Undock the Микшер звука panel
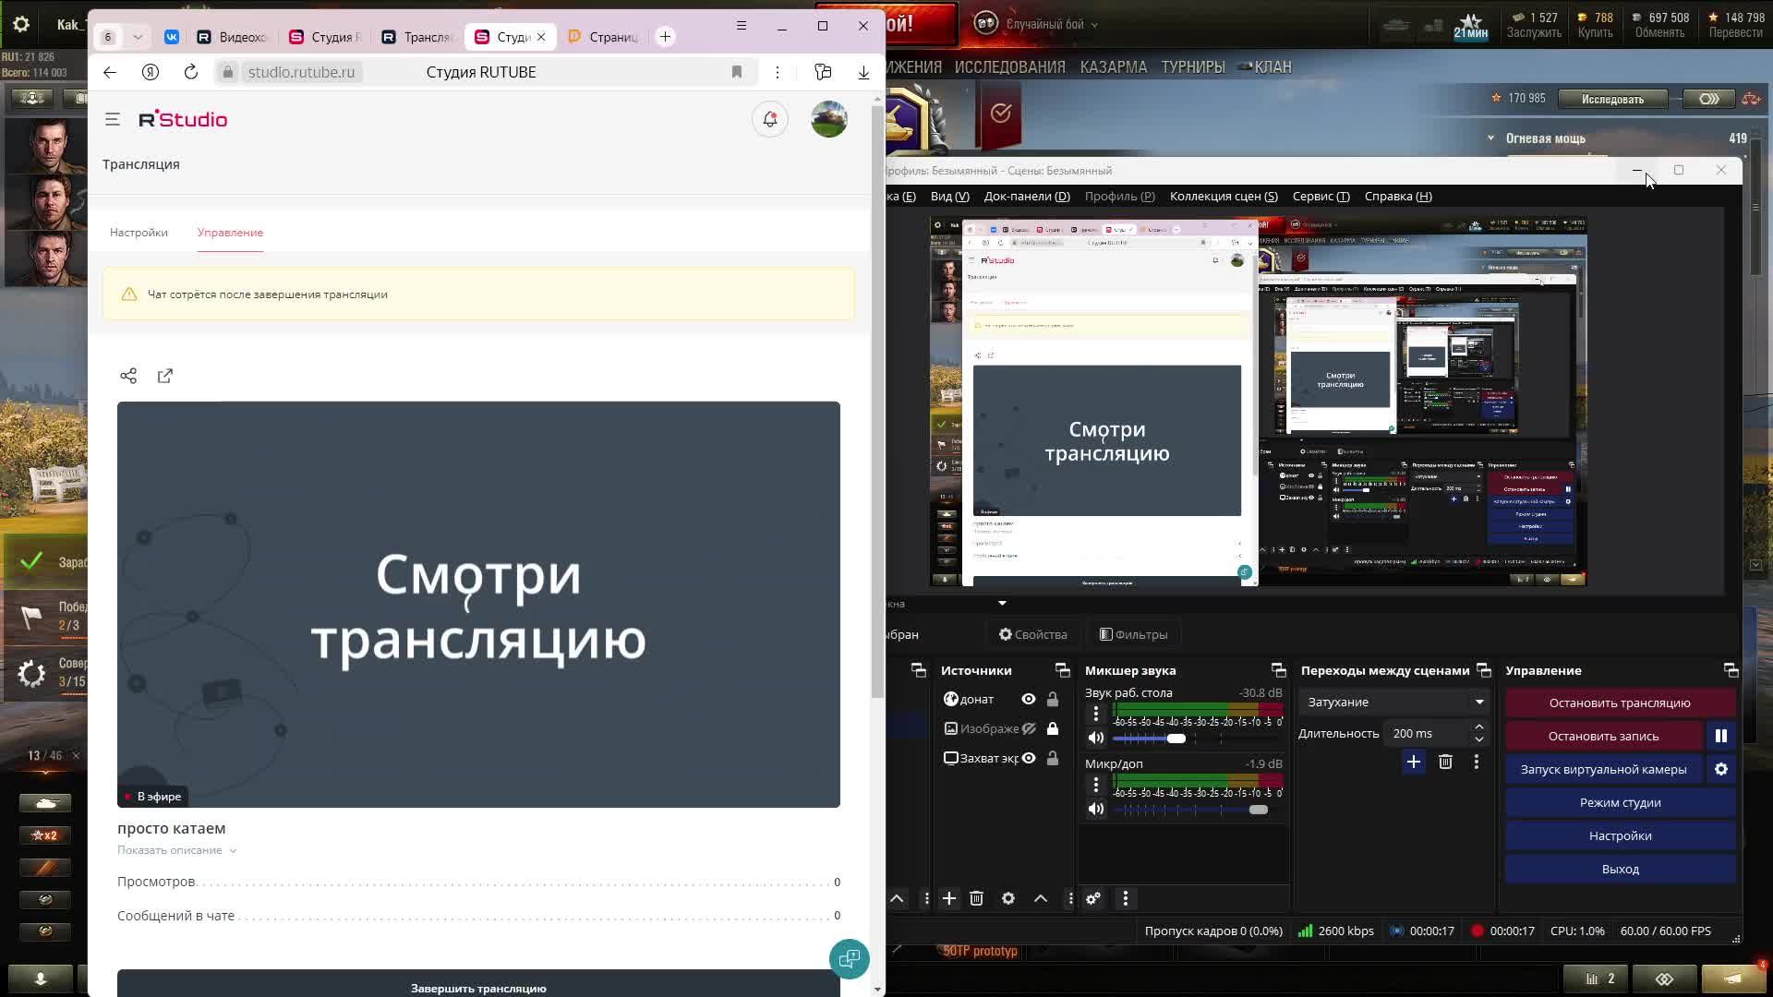The width and height of the screenshot is (1773, 997). [1279, 670]
